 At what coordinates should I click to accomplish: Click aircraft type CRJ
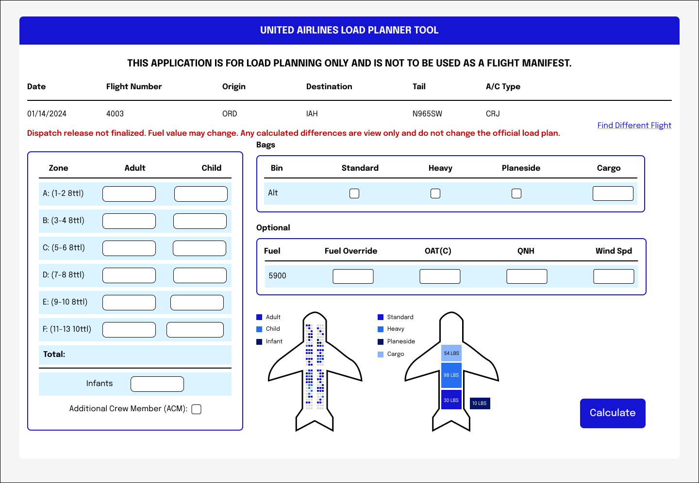coord(493,114)
